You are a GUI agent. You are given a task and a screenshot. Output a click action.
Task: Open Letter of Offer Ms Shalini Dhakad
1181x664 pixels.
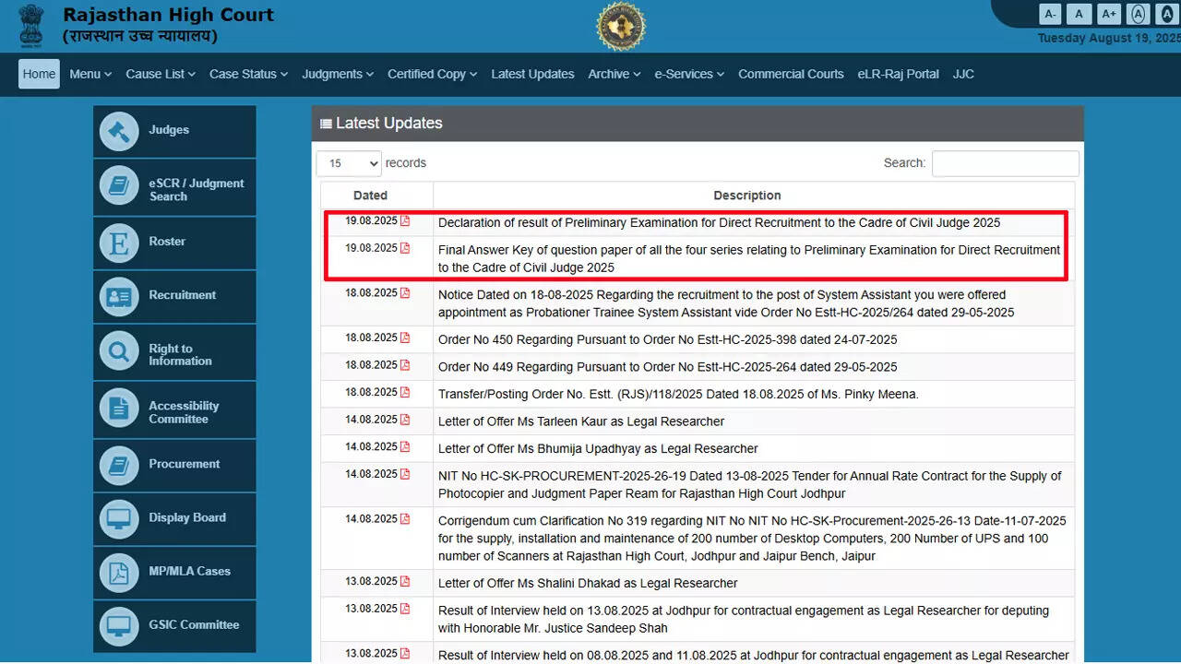[588, 583]
